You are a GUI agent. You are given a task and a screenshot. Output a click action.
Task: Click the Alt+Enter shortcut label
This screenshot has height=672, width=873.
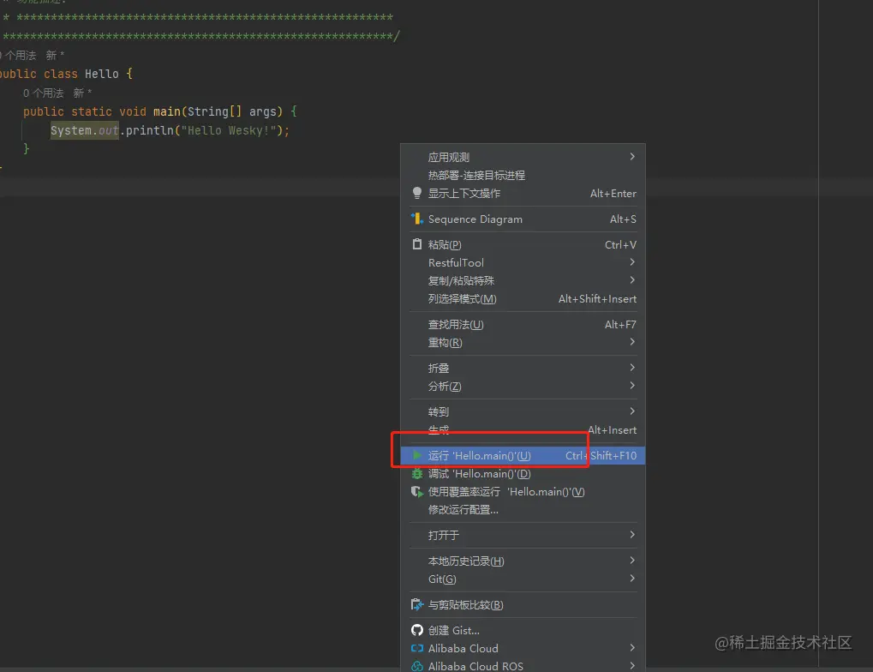point(613,194)
